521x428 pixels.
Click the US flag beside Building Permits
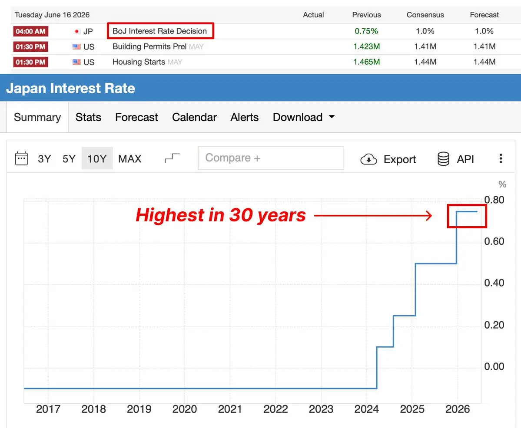(77, 46)
